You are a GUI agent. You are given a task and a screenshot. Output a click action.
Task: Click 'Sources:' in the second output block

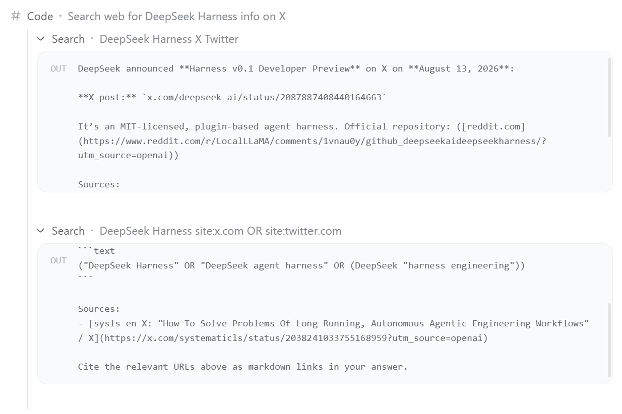tap(99, 309)
